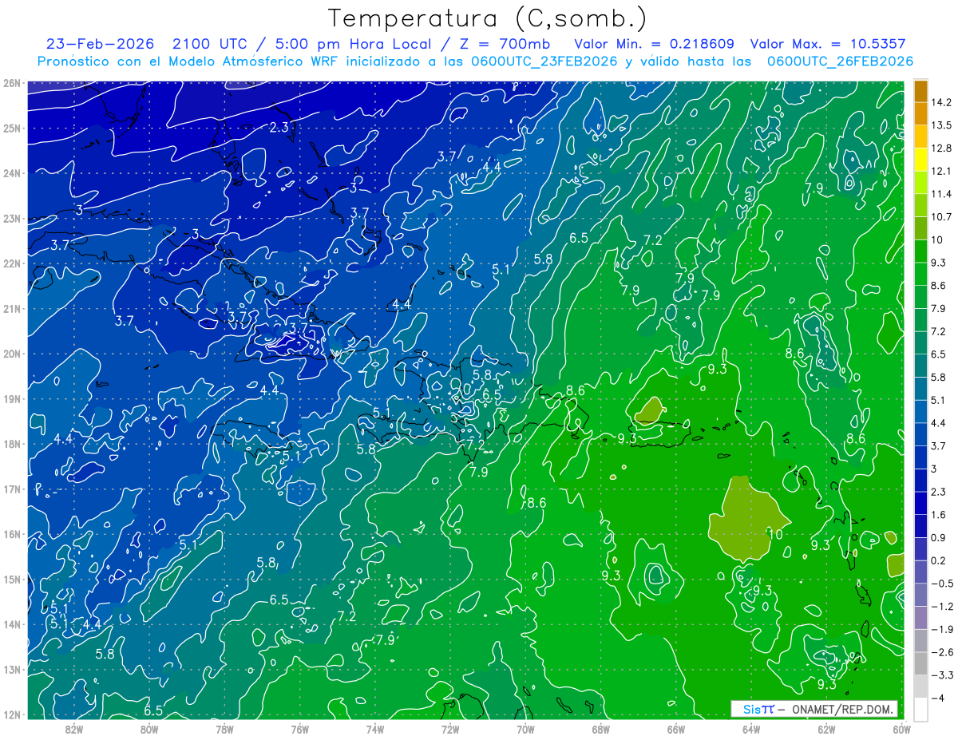958x740 pixels.
Task: Click the '0600UTC_26FEB2026' valid-until time
Action: 840,61
